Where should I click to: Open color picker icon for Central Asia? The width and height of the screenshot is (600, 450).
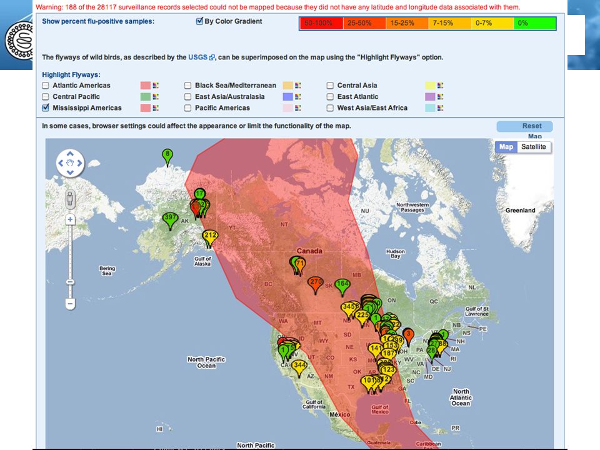(x=440, y=86)
